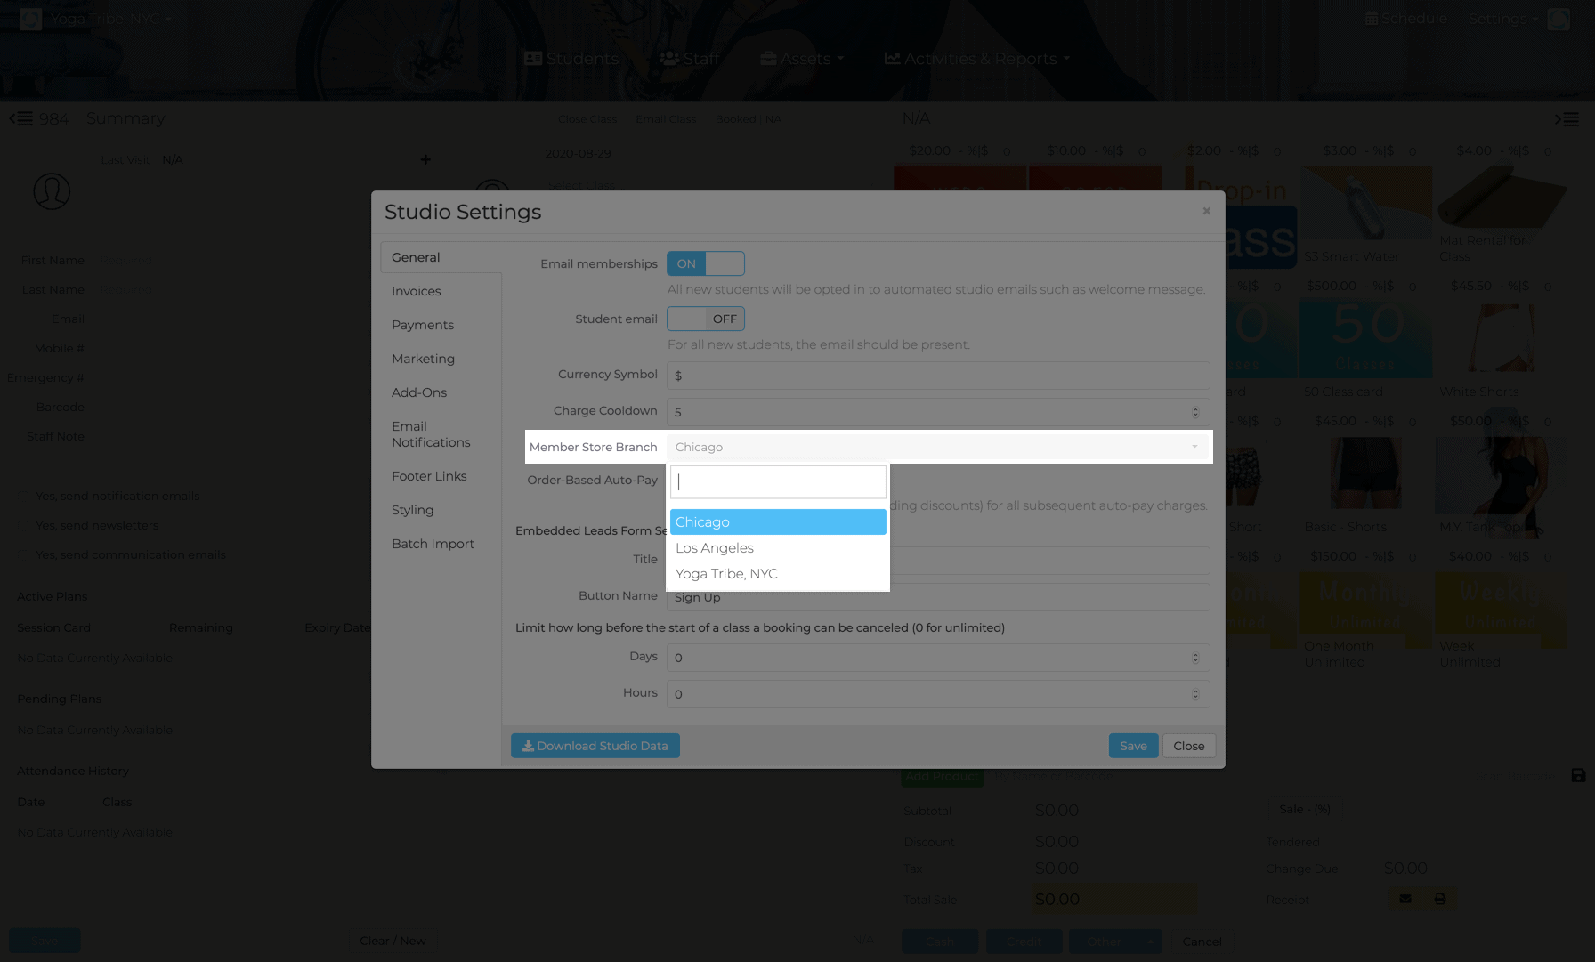This screenshot has width=1595, height=962.
Task: Click Download Studio Data button
Action: (x=595, y=746)
